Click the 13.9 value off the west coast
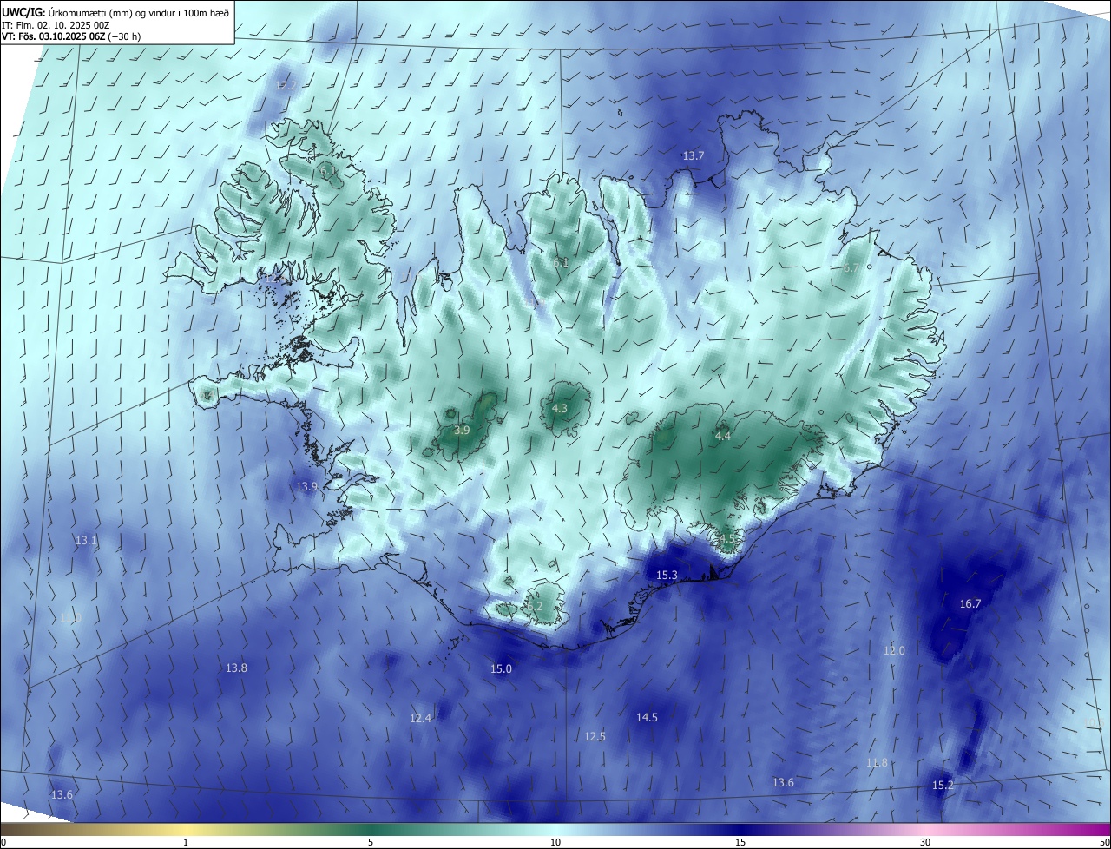Viewport: 1111px width, 849px height. click(306, 486)
